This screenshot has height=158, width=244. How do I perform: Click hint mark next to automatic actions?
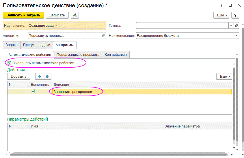[77, 63]
